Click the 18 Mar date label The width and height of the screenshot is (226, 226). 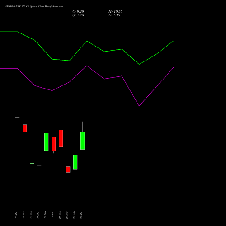(45, 215)
